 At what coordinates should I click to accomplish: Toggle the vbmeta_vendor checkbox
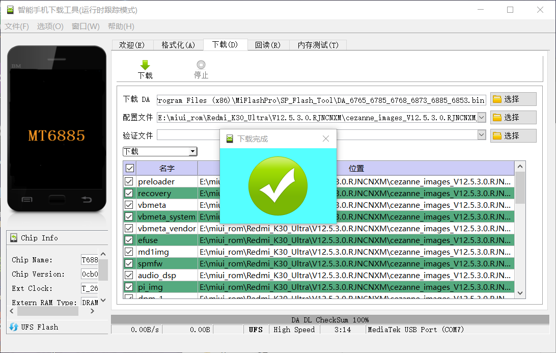pyautogui.click(x=129, y=229)
